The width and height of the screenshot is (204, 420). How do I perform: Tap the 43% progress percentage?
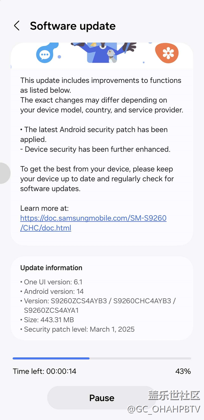(x=183, y=371)
